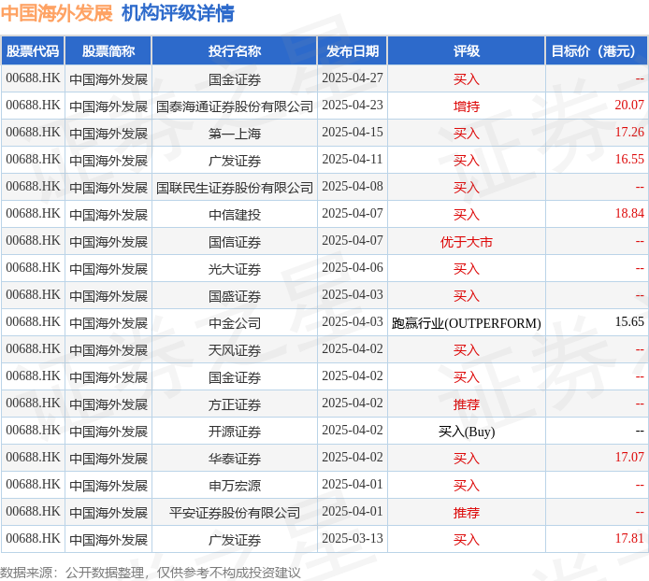This screenshot has width=649, height=581.
Task: Click the date 2025-04-23
Action: click(353, 105)
